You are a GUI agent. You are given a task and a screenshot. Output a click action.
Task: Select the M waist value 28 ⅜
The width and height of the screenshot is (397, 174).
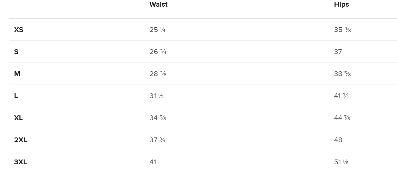click(x=158, y=74)
